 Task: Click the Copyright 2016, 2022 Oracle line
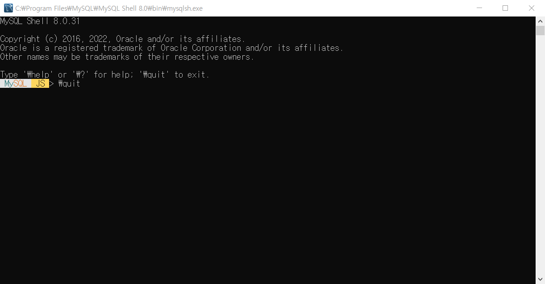[x=123, y=39]
